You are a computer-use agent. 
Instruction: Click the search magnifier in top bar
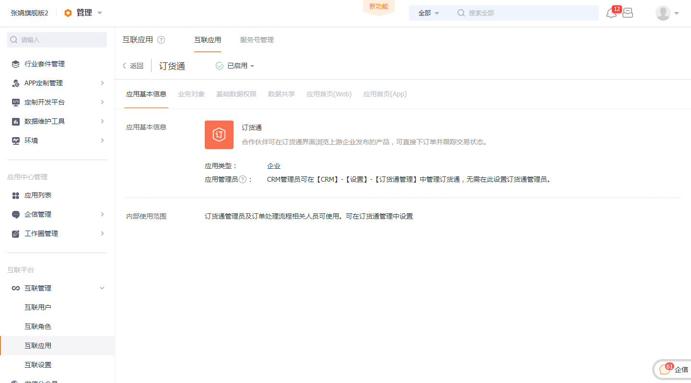pos(461,13)
